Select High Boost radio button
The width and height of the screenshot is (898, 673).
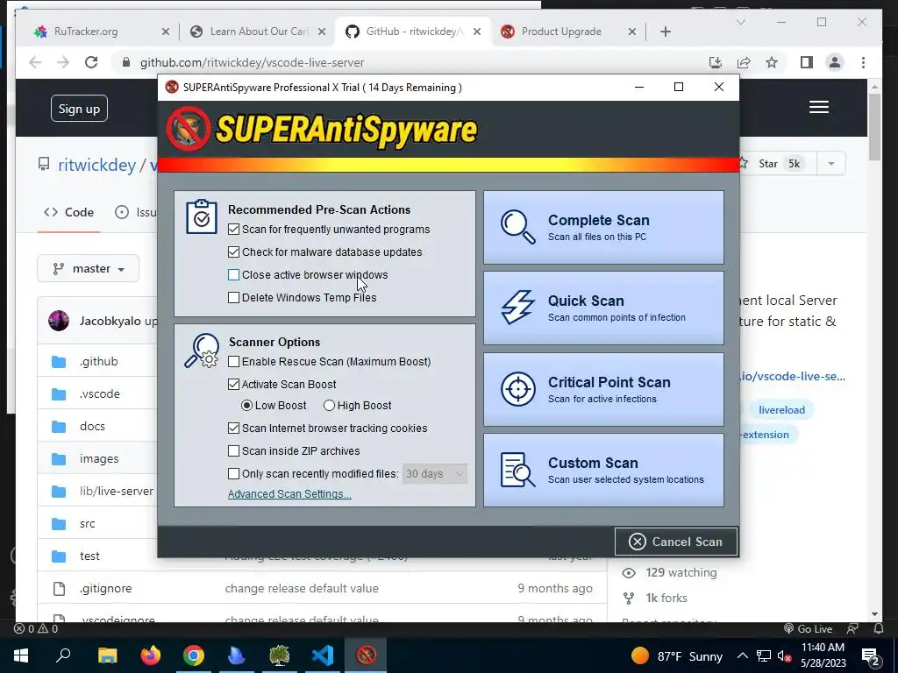tap(330, 406)
